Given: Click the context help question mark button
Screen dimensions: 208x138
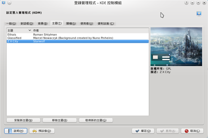Looking at the screenshot, I should pyautogui.click(x=186, y=3).
